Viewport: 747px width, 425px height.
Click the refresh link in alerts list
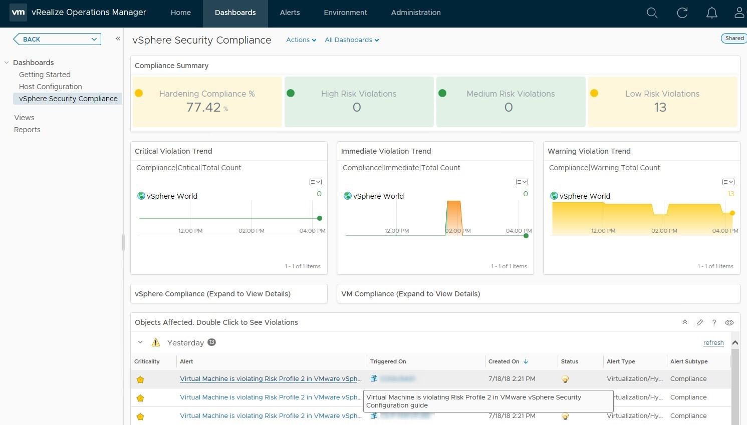tap(713, 343)
